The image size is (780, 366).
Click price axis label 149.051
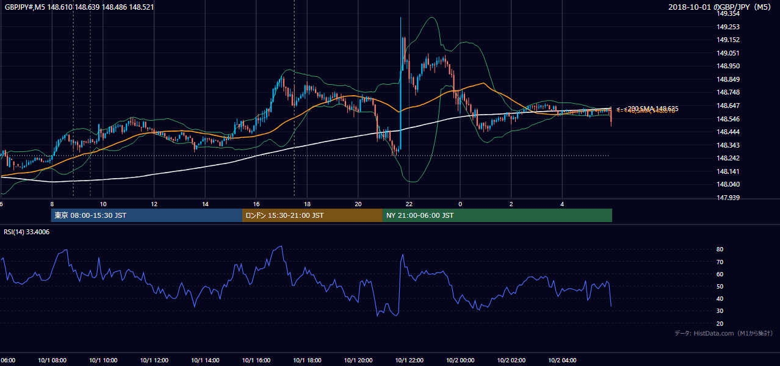pos(728,53)
